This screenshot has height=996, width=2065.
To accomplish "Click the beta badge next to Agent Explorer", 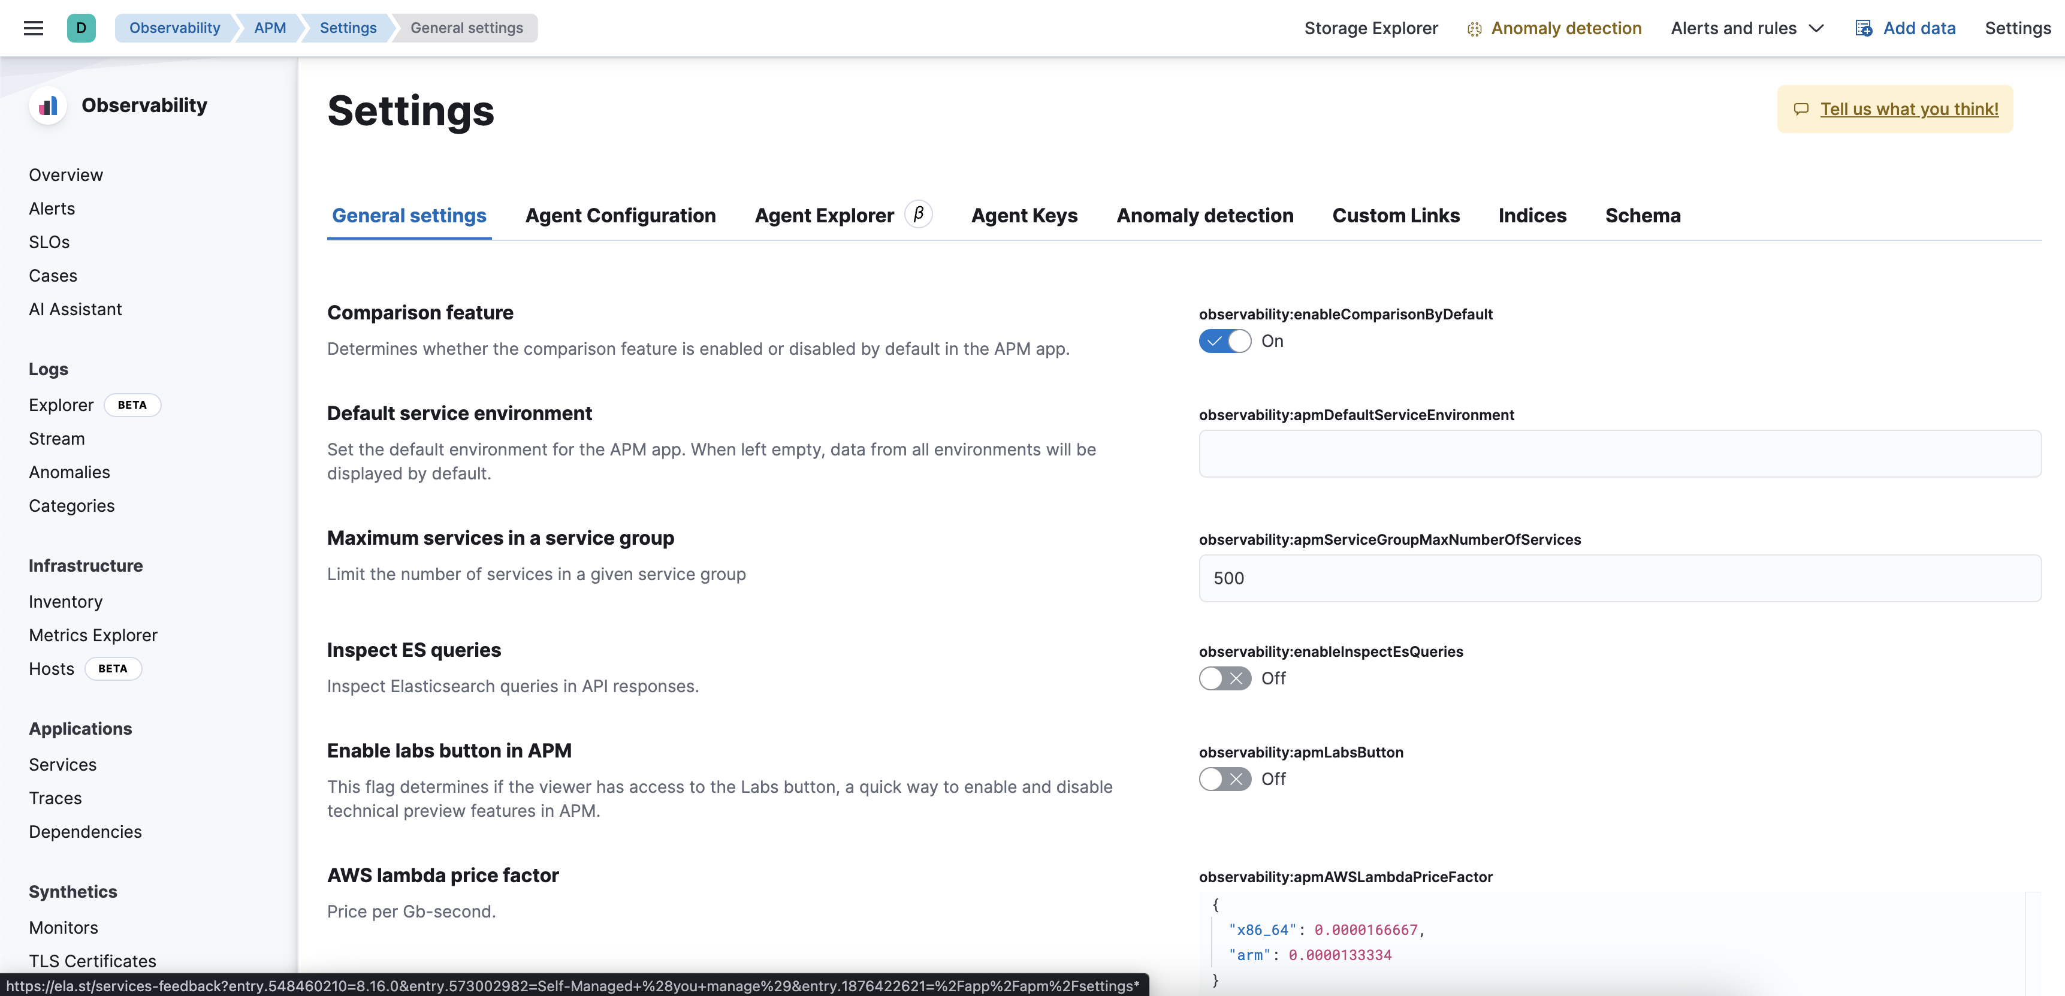I will (919, 214).
